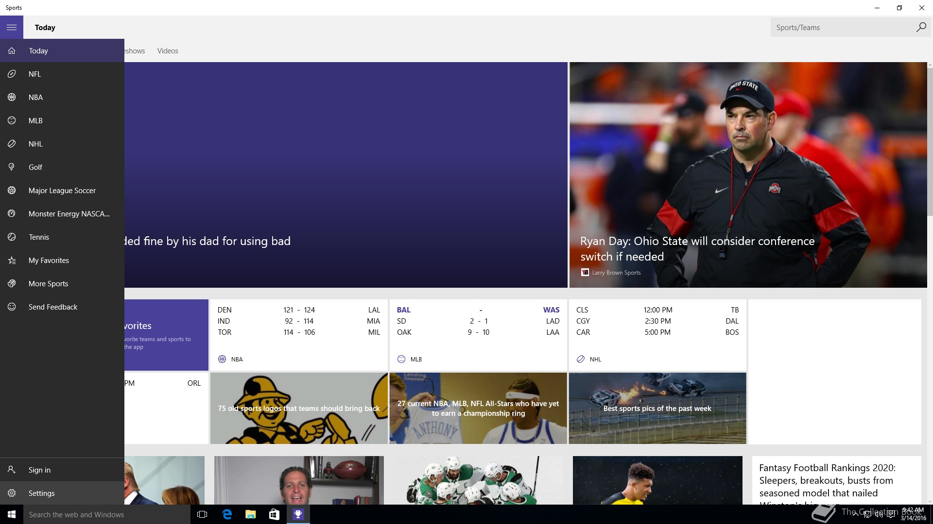Open File Explorer from the taskbar
This screenshot has height=524, width=933.
tap(251, 514)
